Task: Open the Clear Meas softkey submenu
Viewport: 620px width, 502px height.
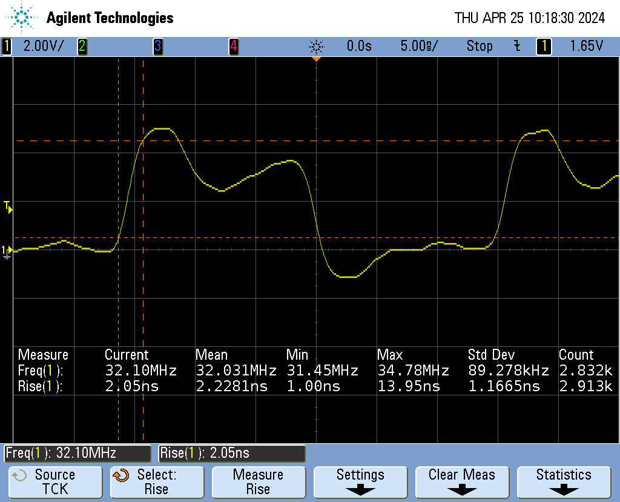Action: tap(461, 482)
